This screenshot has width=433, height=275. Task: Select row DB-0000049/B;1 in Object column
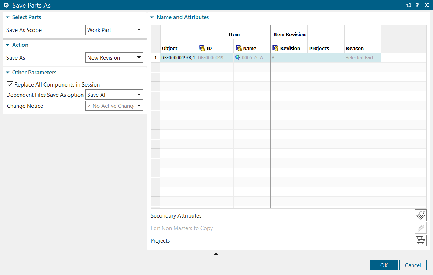(178, 58)
